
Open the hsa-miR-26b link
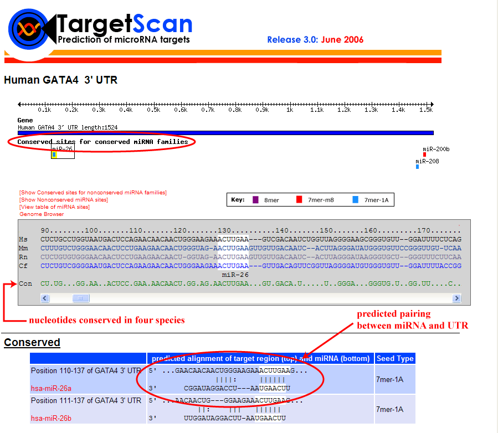[51, 418]
